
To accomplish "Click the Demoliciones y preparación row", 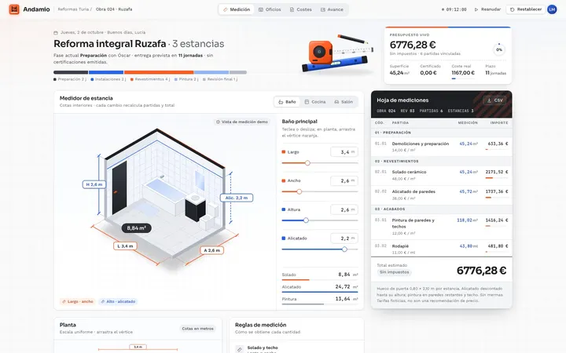I will [442, 147].
